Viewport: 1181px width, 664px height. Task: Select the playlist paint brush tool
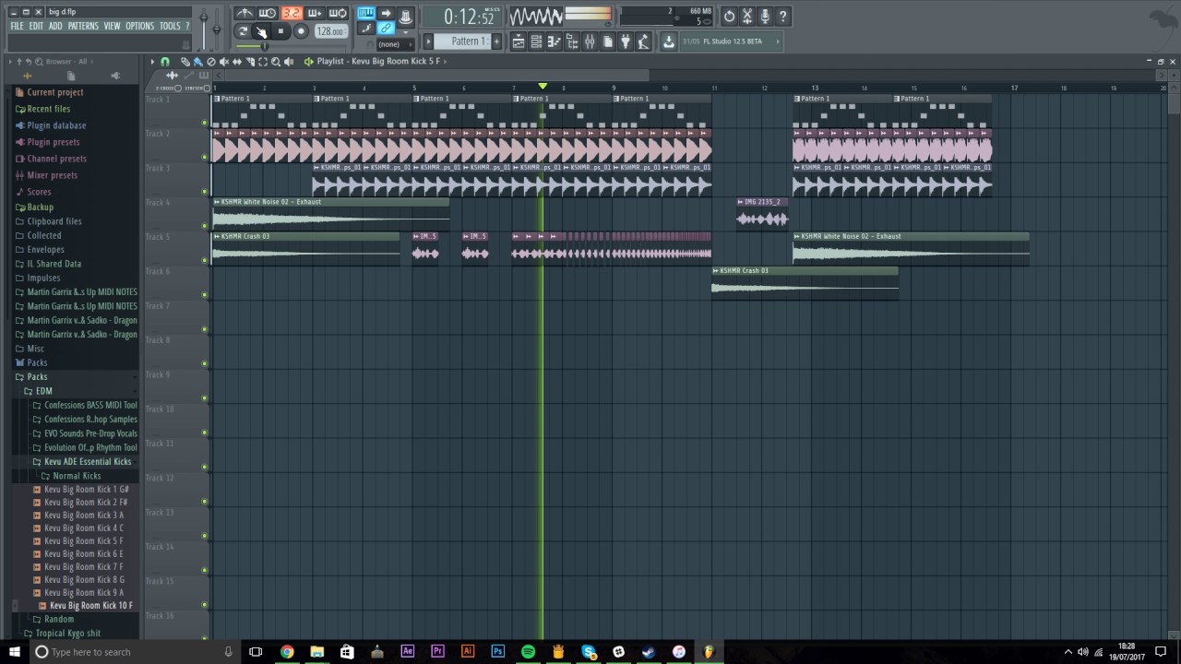click(x=197, y=62)
